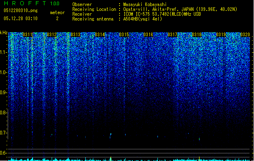Screen dimensions: 254x161
Task: Click the HROFFT 1.0.0 title text
Action: tap(31, 3)
